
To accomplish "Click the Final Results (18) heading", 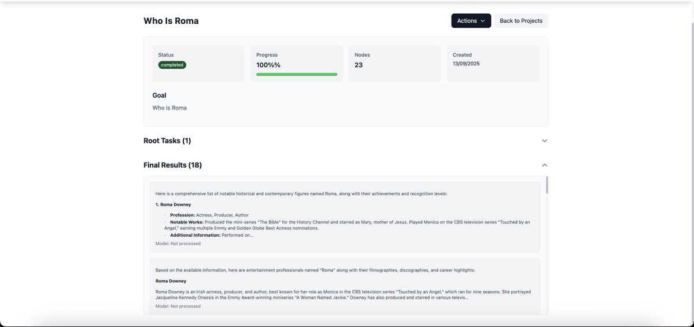I will click(x=172, y=165).
